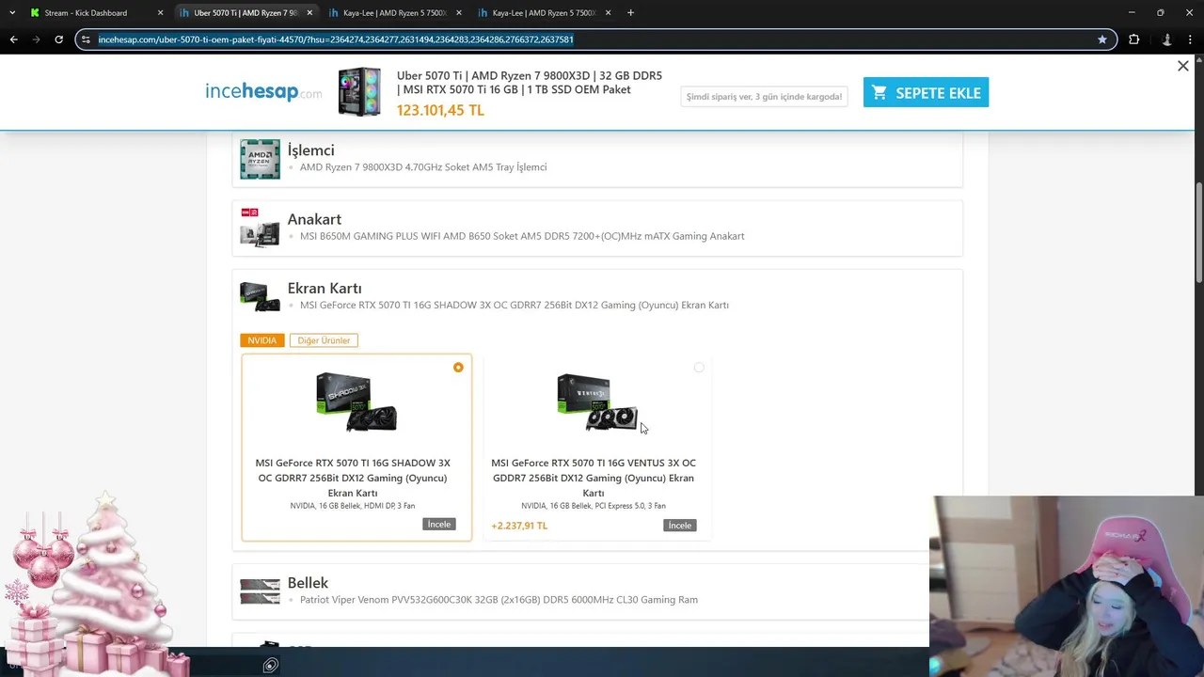Click the selected MSI SHADOW 3X component text
1204x677 pixels.
(x=515, y=305)
